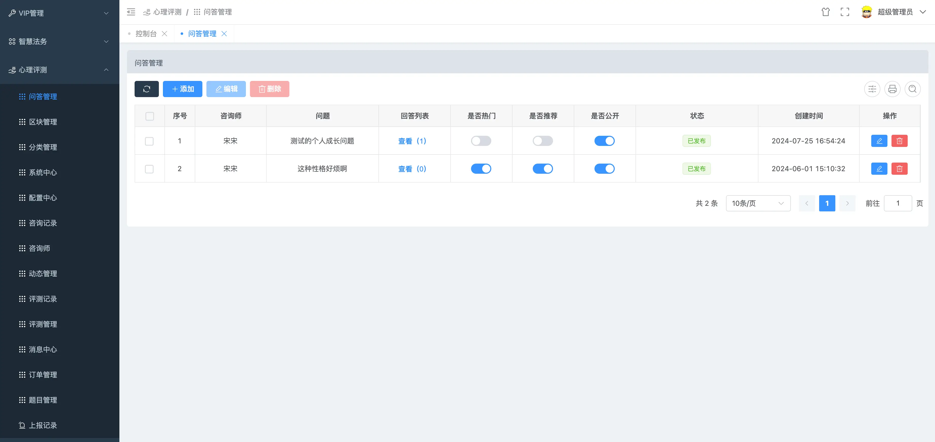935x442 pixels.
Task: Open 分类管理 sidebar item
Action: tap(59, 147)
